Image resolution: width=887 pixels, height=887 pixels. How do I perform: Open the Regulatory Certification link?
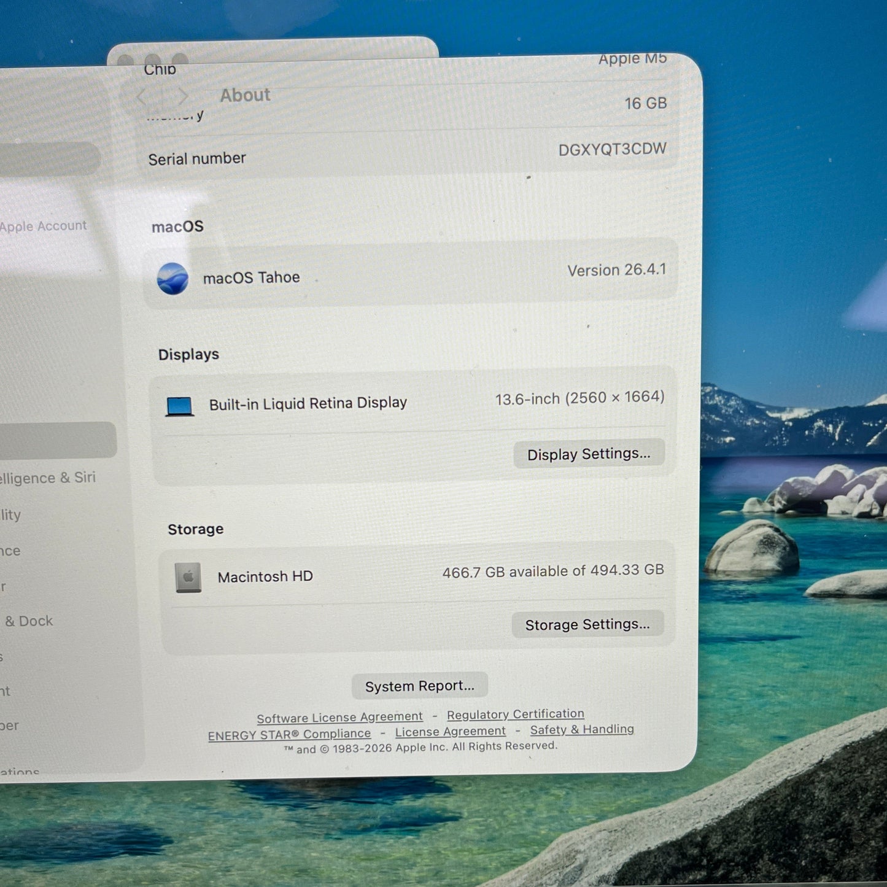pyautogui.click(x=516, y=714)
